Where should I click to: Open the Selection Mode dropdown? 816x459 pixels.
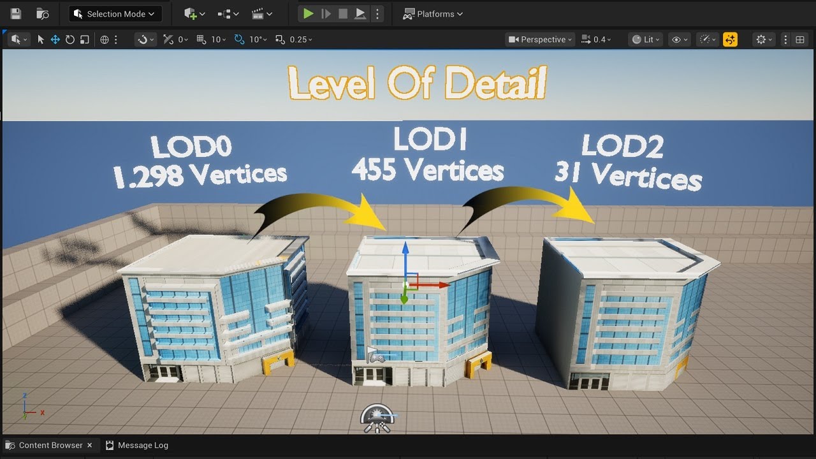coord(115,13)
